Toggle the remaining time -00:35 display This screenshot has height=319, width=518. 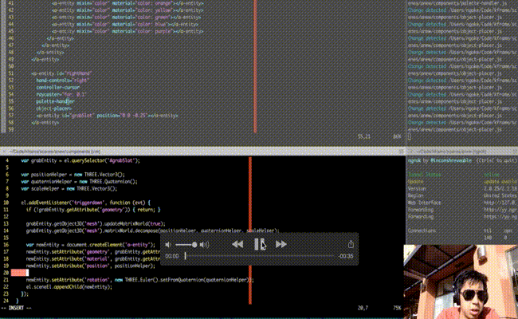coord(345,256)
